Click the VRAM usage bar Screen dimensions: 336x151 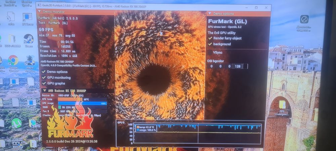pyautogui.click(x=82, y=107)
